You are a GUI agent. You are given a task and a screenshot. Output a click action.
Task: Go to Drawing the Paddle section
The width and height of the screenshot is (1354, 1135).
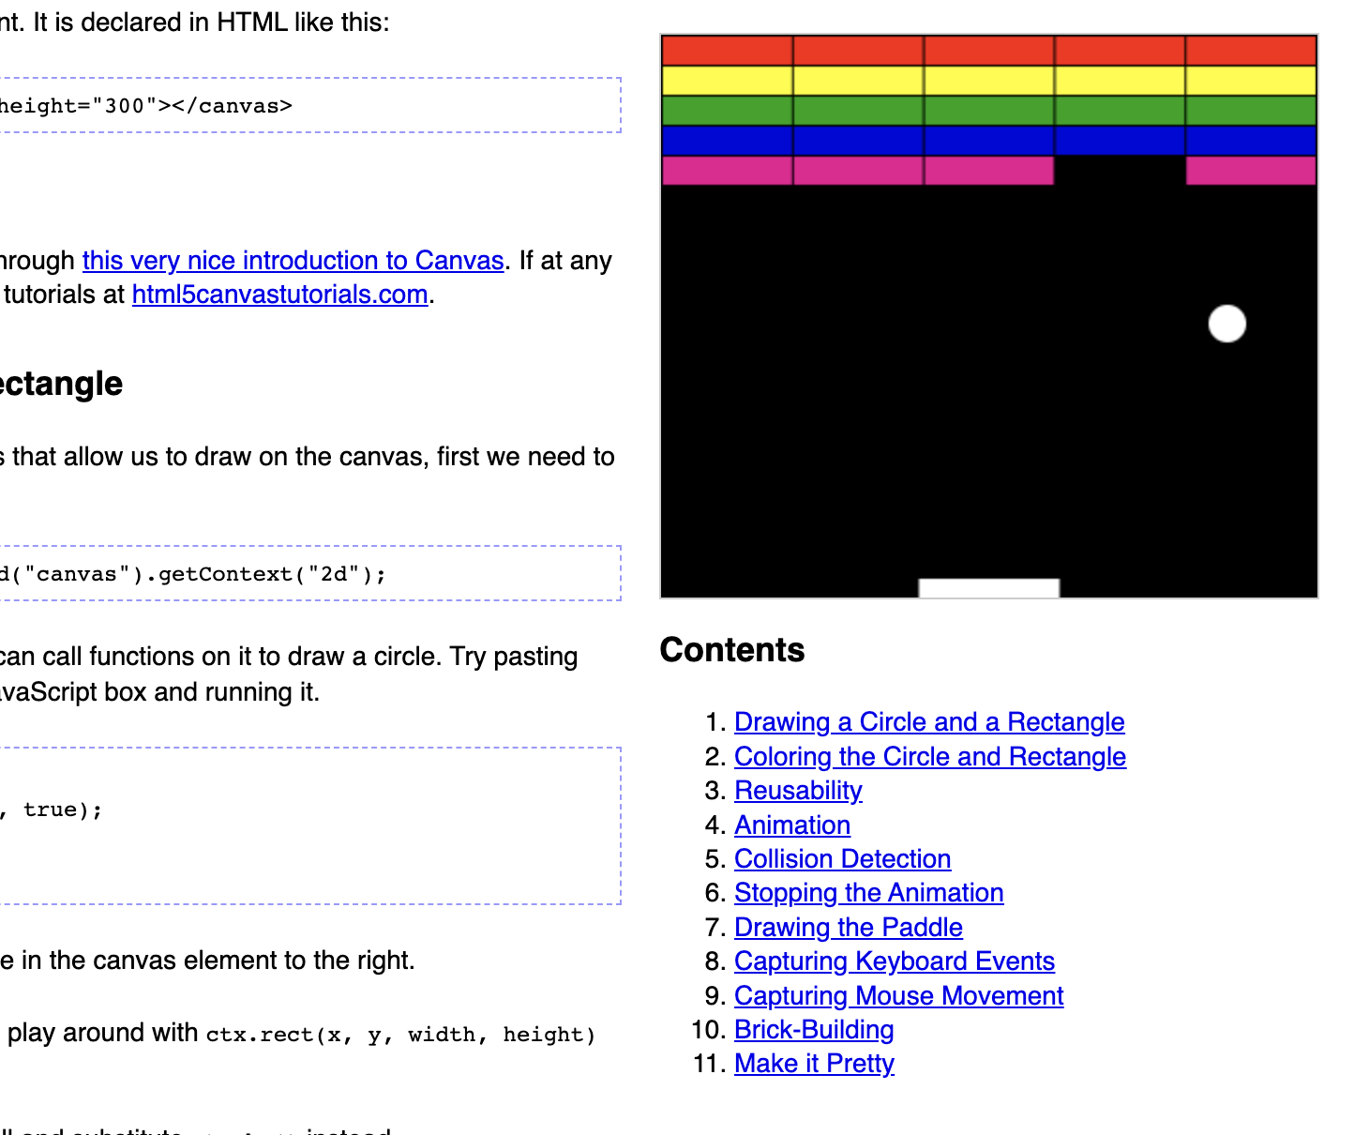[848, 928]
